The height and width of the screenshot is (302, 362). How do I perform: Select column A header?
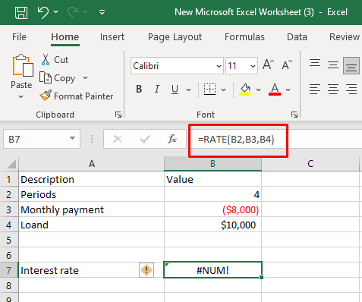(x=92, y=164)
